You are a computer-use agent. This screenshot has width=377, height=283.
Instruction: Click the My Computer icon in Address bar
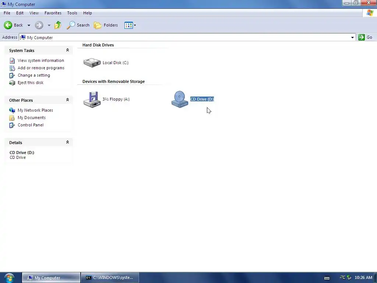[x=23, y=37]
